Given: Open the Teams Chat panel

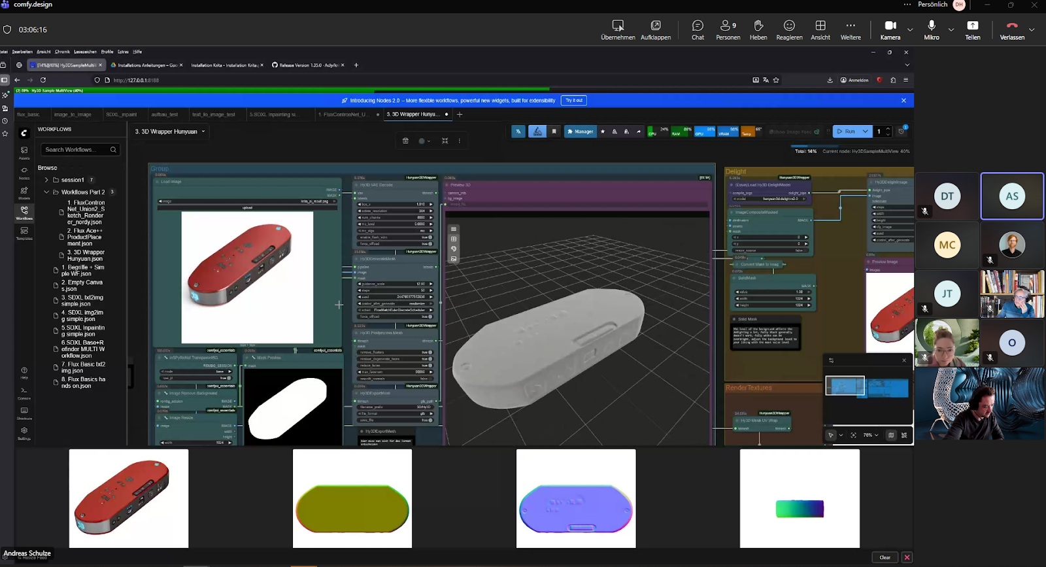Looking at the screenshot, I should pyautogui.click(x=698, y=29).
